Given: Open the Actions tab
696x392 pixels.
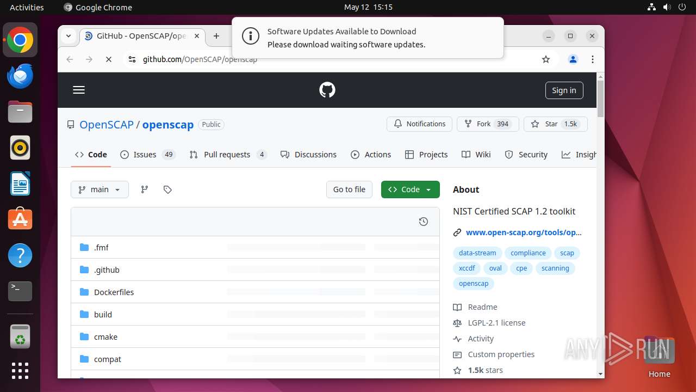Looking at the screenshot, I should point(371,155).
